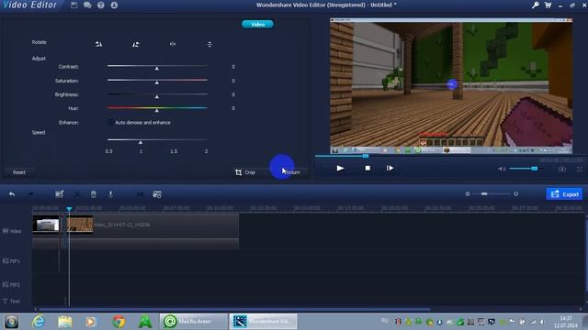Adjust the Speed slider
This screenshot has width=588, height=330.
[x=157, y=140]
